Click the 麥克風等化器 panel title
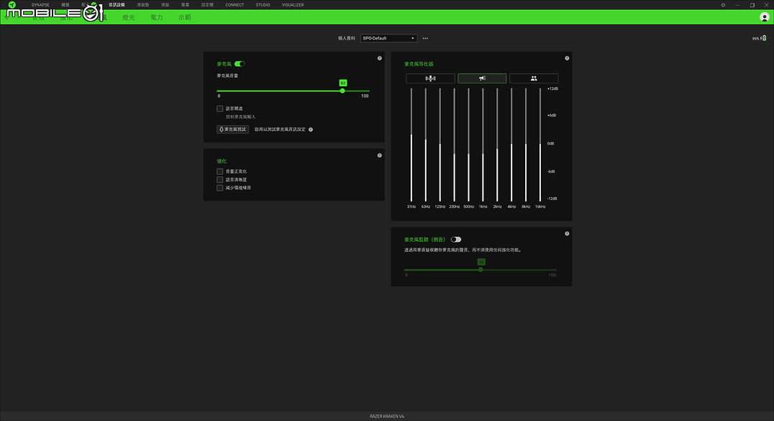This screenshot has height=421, width=774. [x=419, y=64]
